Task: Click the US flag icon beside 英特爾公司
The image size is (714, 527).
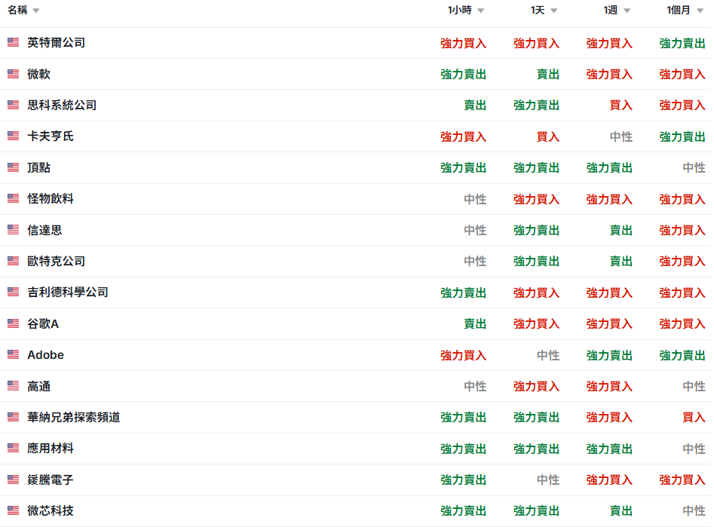Action: 14,42
